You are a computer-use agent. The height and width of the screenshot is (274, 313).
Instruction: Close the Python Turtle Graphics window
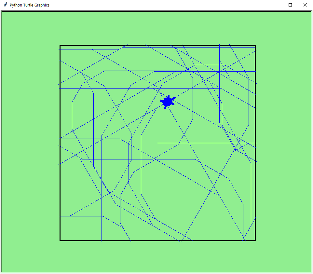pos(305,5)
